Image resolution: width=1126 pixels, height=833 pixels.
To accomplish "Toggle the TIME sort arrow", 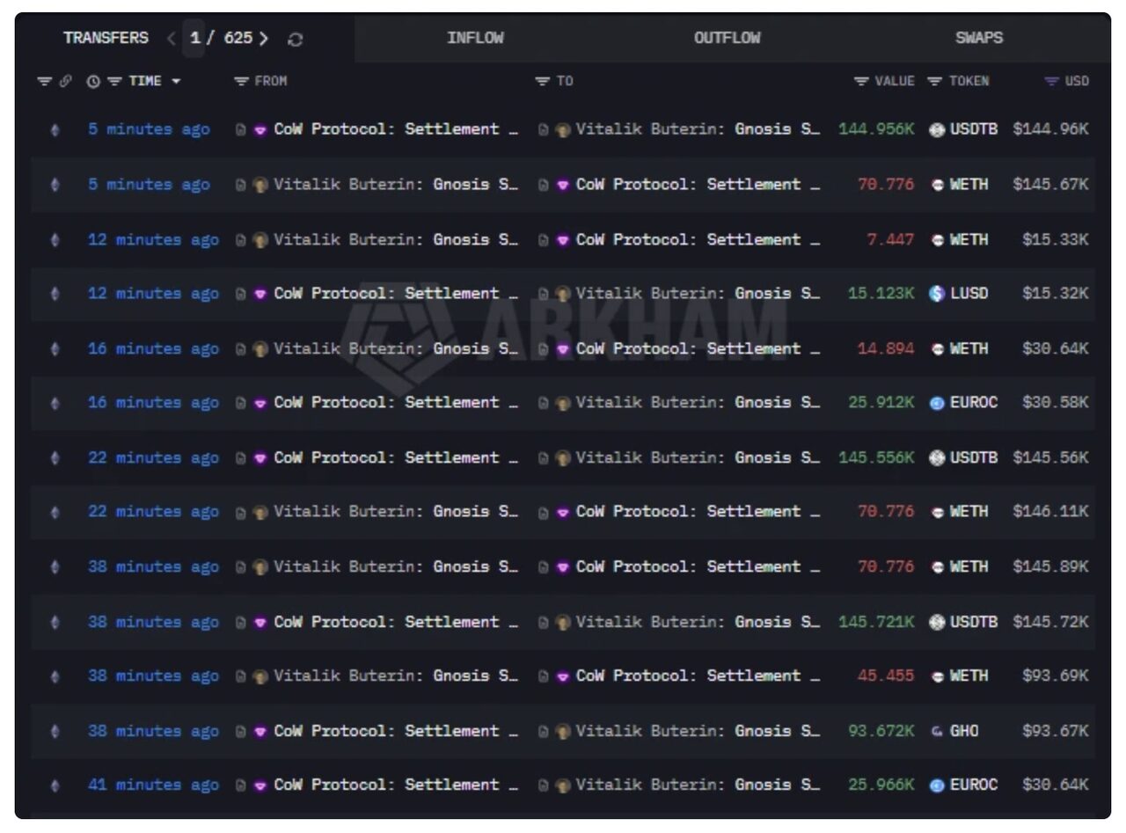I will 176,81.
